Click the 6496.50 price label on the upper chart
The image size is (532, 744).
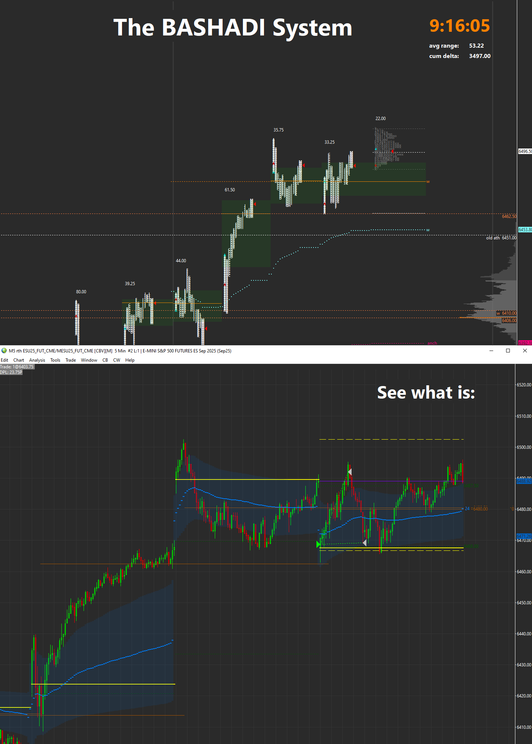click(x=525, y=151)
